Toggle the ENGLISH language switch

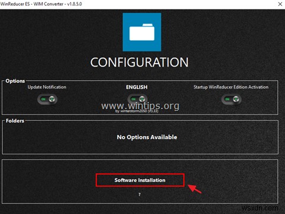pos(137,99)
